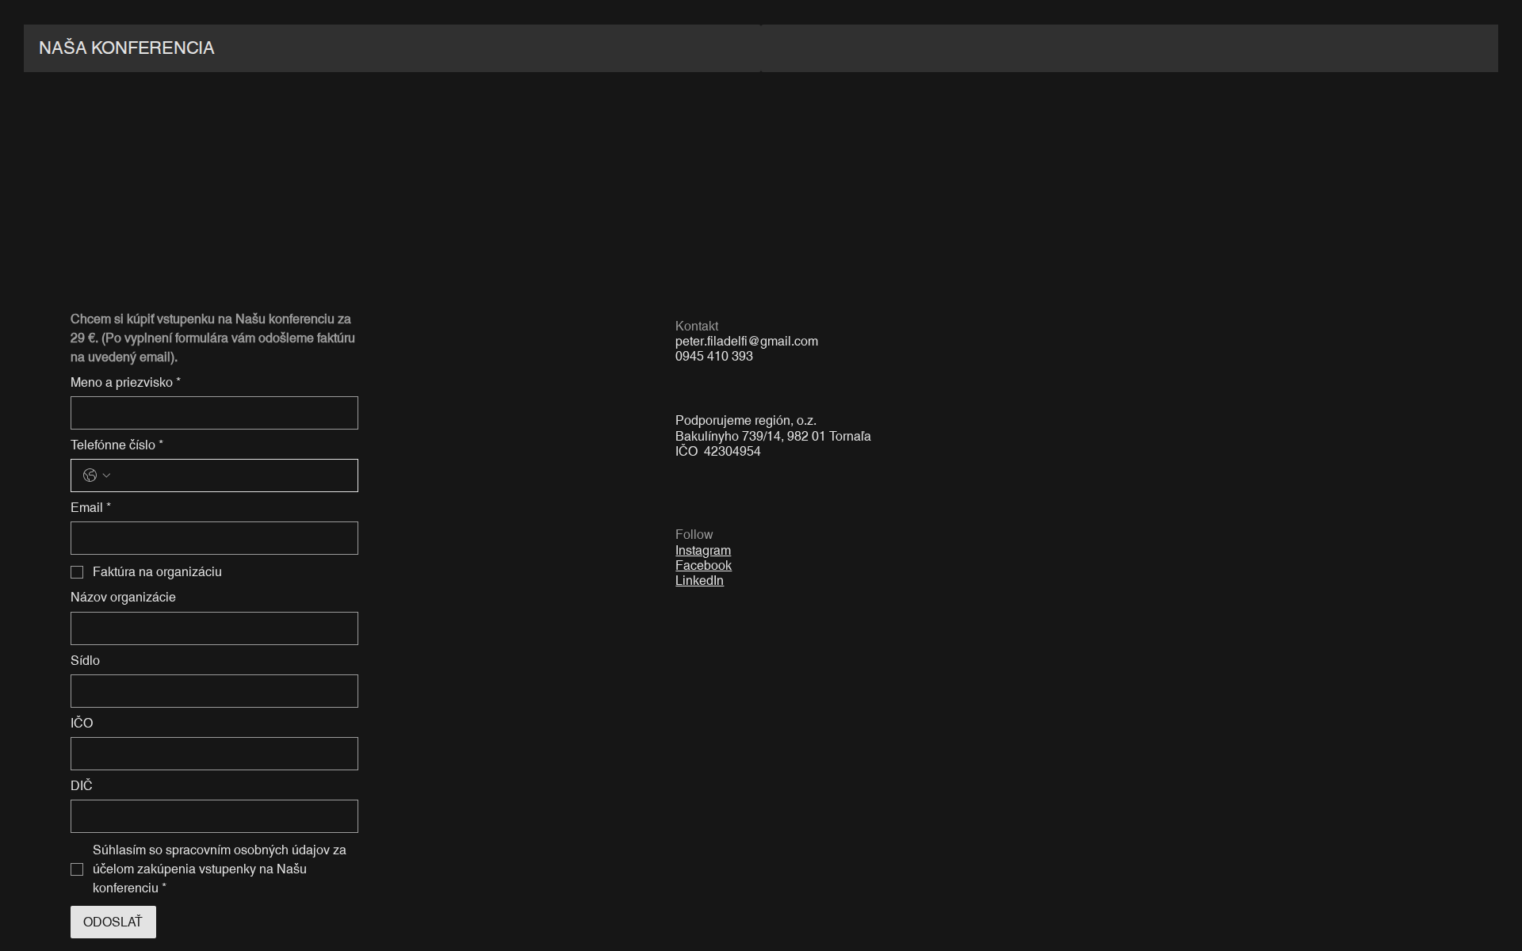Click the ODOSLAŤ submit button
Viewport: 1522px width, 951px height.
pos(113,922)
